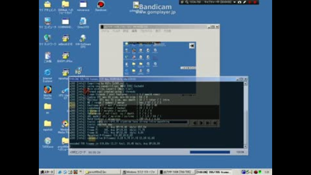Open the settings-list desktop icon above the encoder window
The width and height of the screenshot is (311, 175).
click(79, 71)
